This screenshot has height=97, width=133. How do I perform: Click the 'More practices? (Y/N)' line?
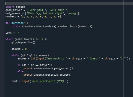40,81
